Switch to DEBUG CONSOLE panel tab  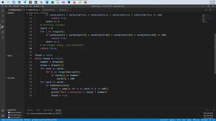[48, 110]
